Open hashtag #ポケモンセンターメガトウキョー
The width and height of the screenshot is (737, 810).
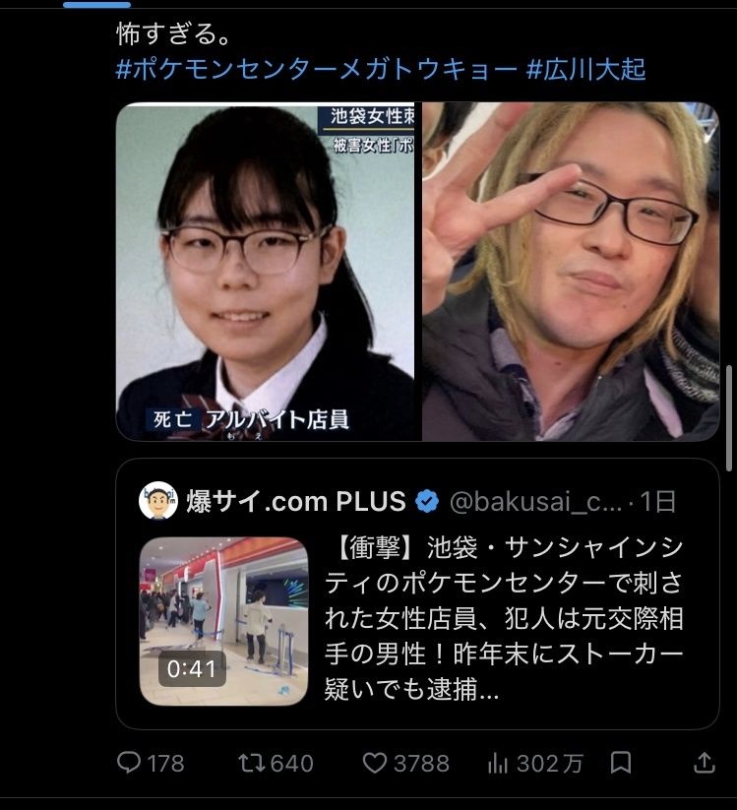(316, 69)
